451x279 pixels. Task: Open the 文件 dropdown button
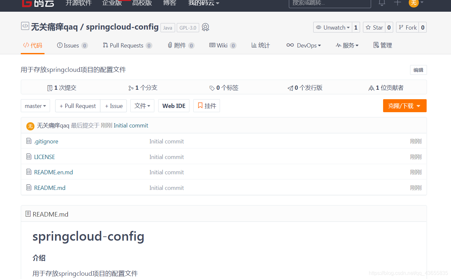coord(142,106)
